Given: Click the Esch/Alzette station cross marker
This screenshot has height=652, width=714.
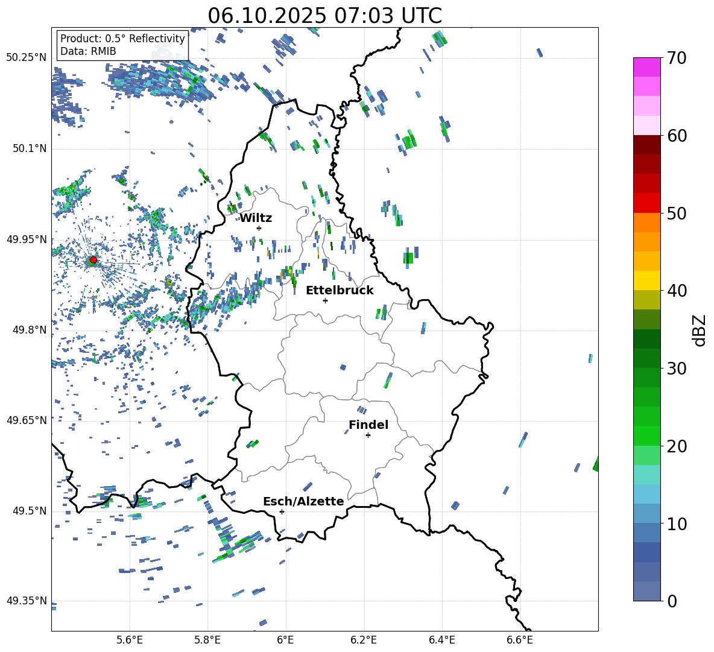Looking at the screenshot, I should coord(282,511).
